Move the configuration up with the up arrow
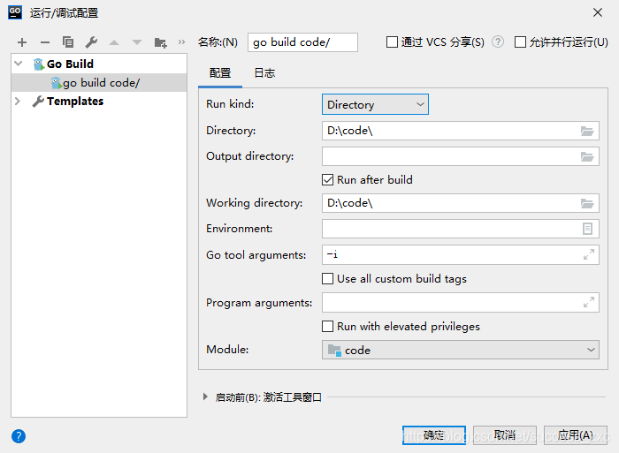This screenshot has height=453, width=619. coord(114,42)
